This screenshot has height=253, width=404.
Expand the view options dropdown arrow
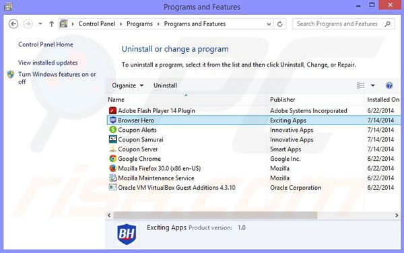tap(372, 85)
